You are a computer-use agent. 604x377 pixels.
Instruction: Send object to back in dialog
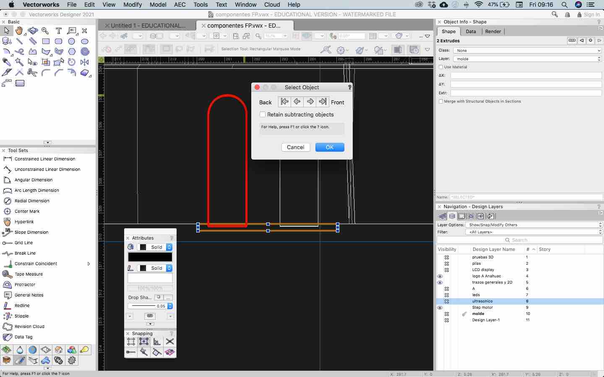(284, 102)
